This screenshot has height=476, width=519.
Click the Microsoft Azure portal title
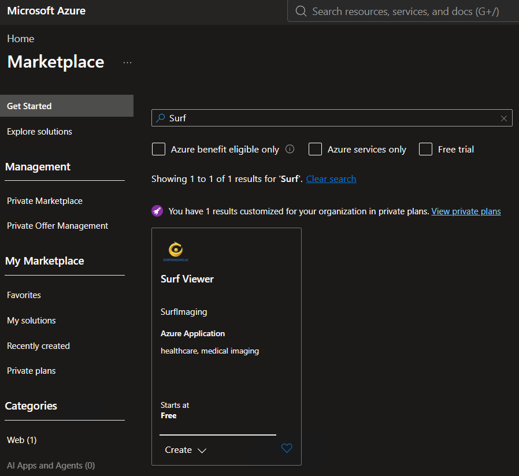46,11
